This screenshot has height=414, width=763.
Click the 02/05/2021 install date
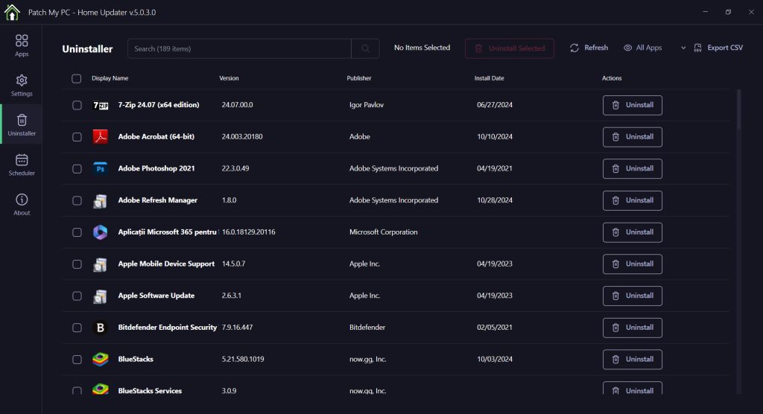pos(495,328)
